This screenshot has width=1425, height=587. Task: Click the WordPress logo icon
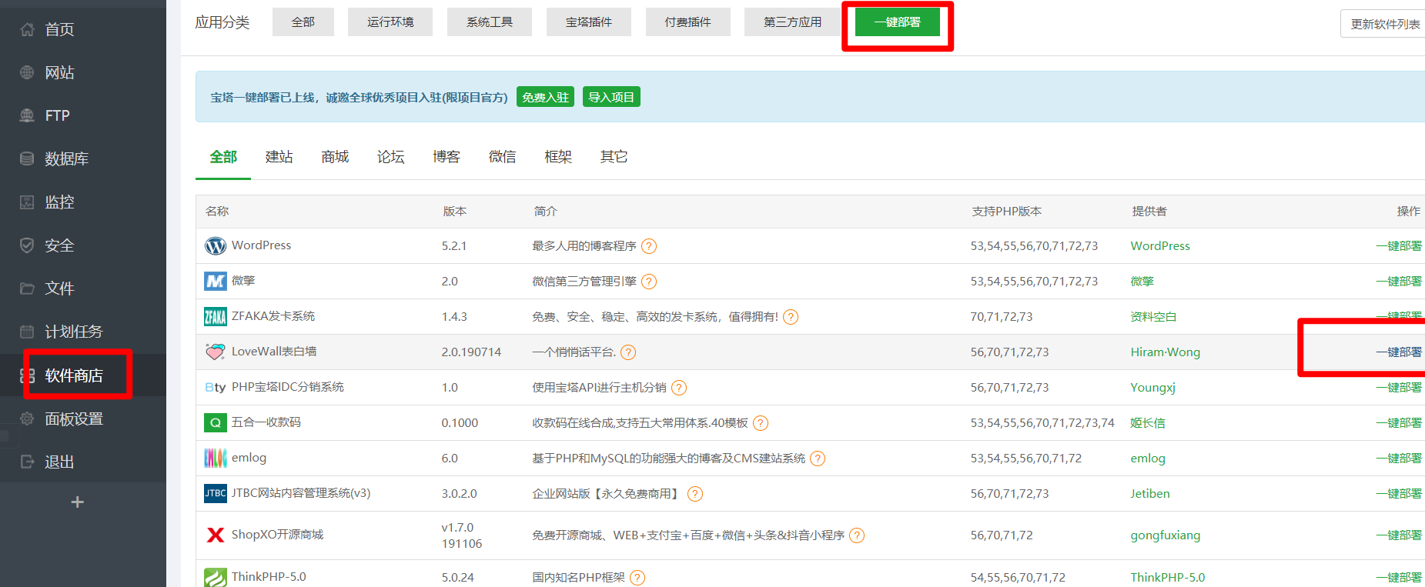pos(216,246)
